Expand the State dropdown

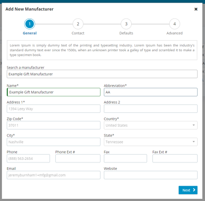tap(151, 142)
